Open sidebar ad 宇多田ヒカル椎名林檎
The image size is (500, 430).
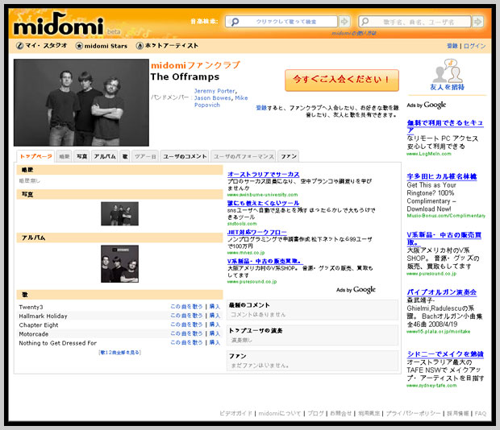[x=442, y=176]
